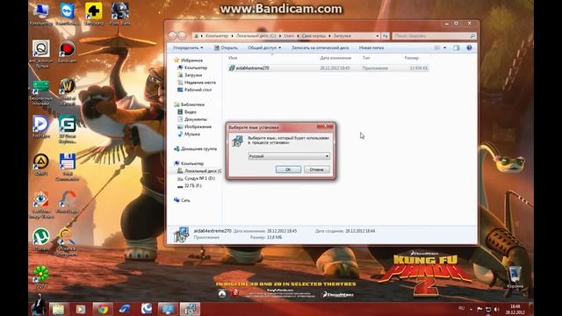Open the view options dropdown arrow
The height and width of the screenshot is (316, 562).
click(445, 47)
